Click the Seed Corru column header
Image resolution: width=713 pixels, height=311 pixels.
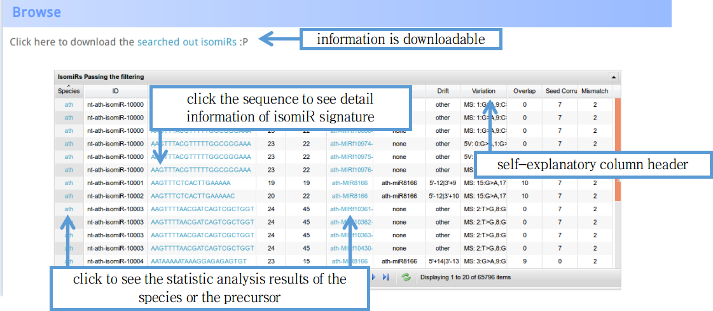[560, 91]
